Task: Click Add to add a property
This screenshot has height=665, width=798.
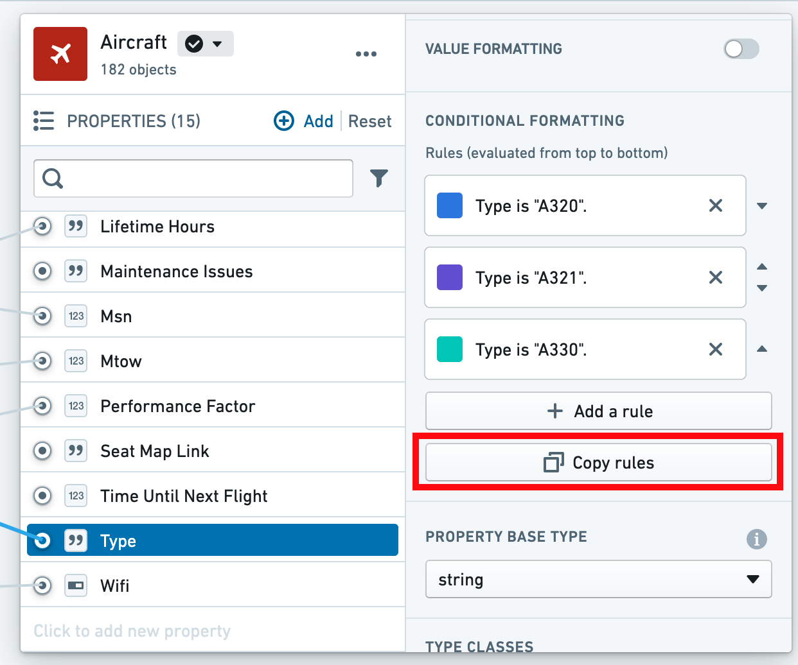Action: click(x=304, y=121)
